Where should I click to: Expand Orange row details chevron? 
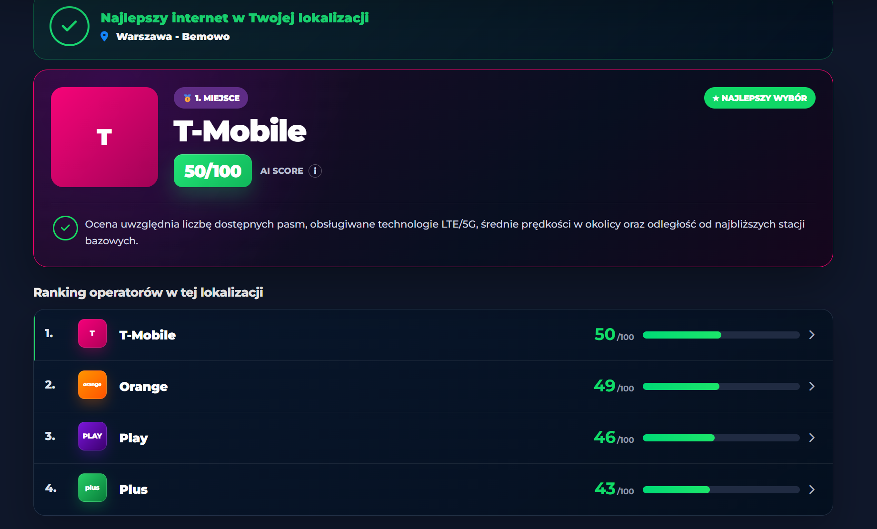(x=812, y=386)
